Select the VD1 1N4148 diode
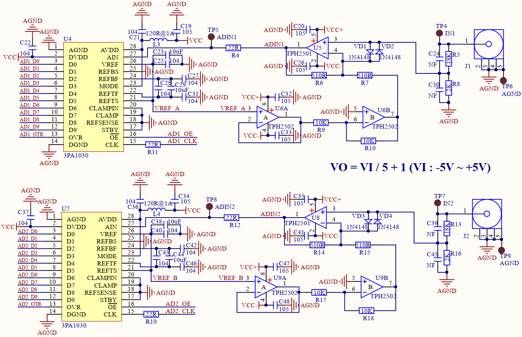This screenshot has width=522, height=337. coord(370,51)
